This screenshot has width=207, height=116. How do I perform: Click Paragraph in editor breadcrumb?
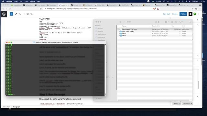pyautogui.click(x=16, y=107)
